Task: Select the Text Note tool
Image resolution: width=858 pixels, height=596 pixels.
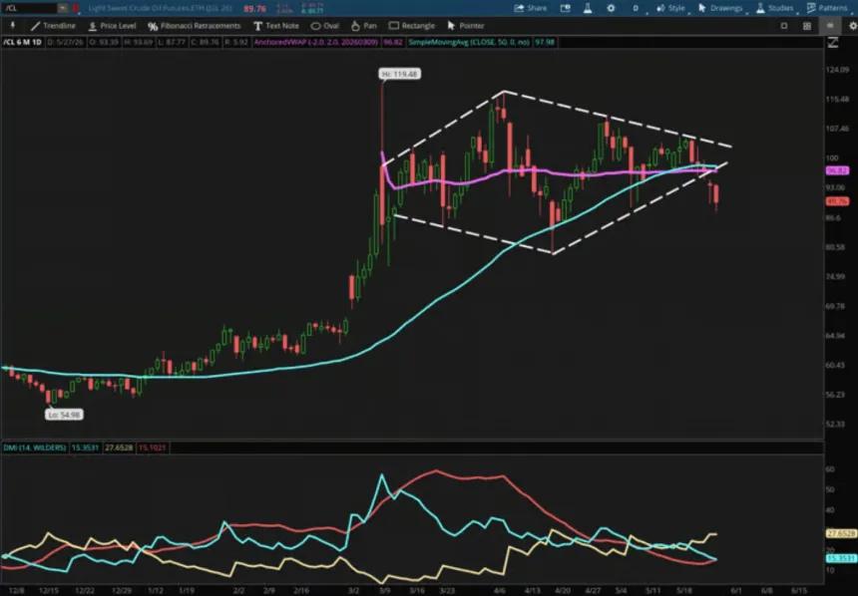Action: (276, 26)
